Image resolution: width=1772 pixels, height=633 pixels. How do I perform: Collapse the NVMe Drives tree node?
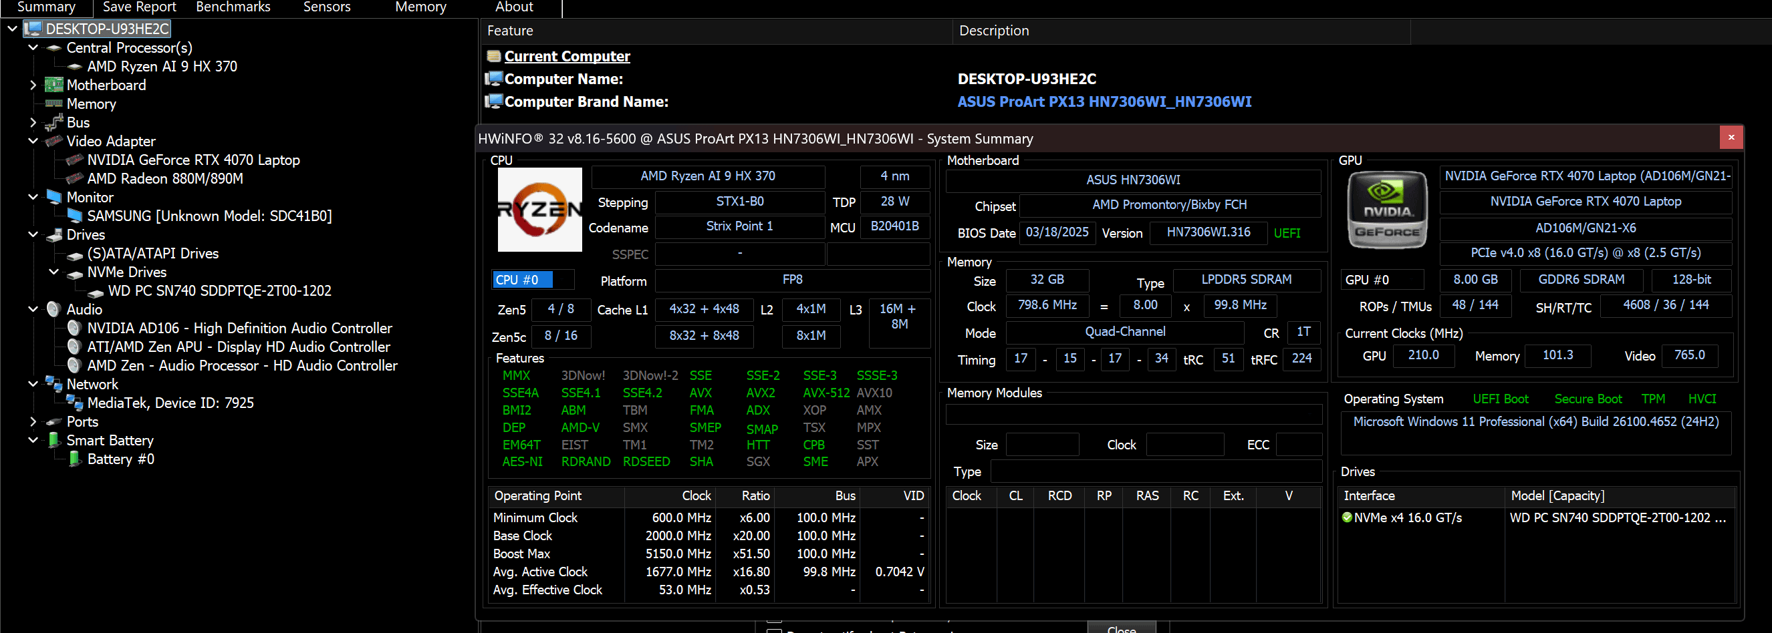[53, 272]
